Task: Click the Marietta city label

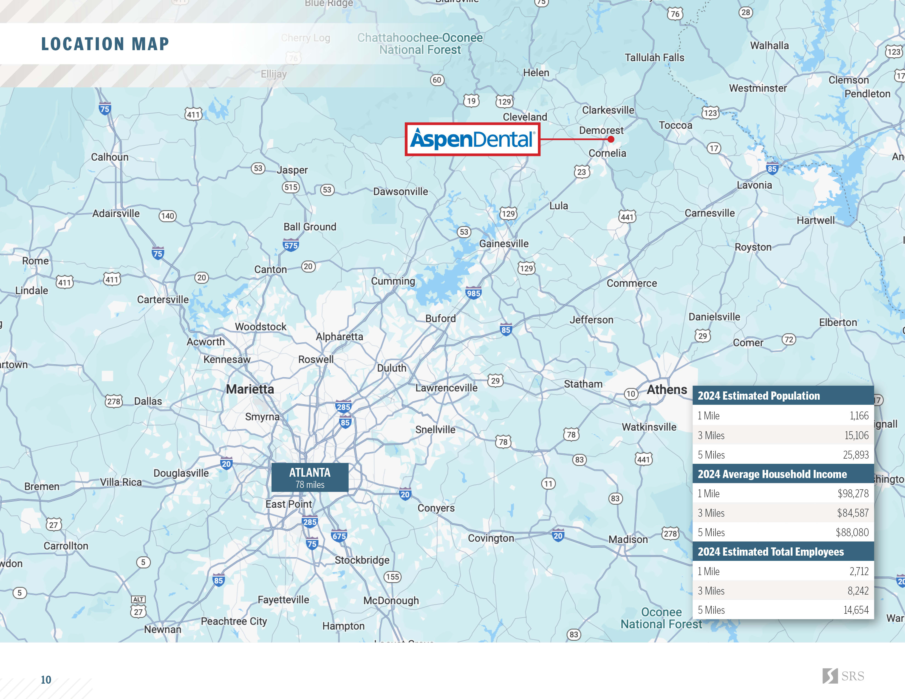Action: click(250, 389)
